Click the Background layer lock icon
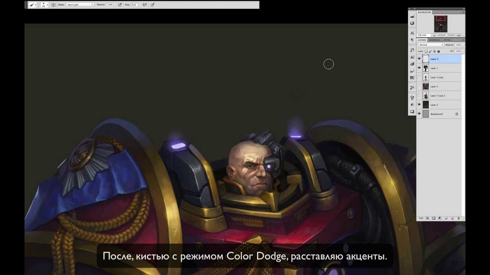 (x=457, y=114)
